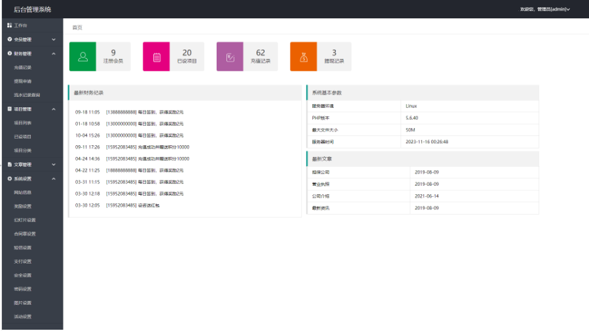The width and height of the screenshot is (589, 331).
Task: Open 幻灯片设置 in the sidebar
Action: (x=25, y=220)
